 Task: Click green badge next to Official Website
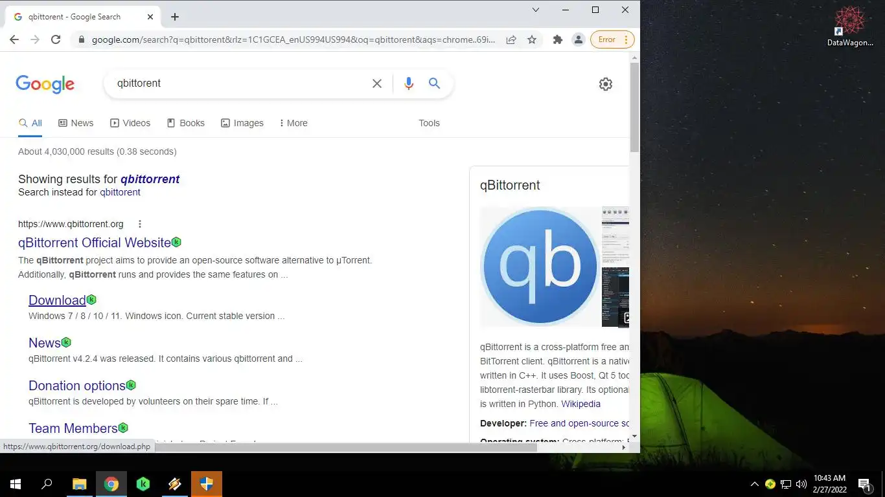coord(176,242)
